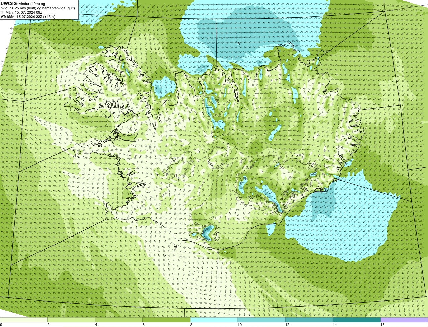The width and height of the screenshot is (428, 327).
Task: Choose the lavender segment above 16 m/s
Action: pos(404,320)
